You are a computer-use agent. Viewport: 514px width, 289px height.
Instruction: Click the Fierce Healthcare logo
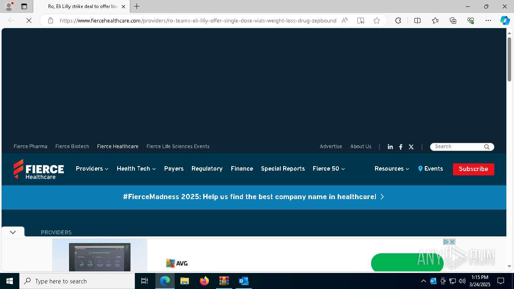point(39,169)
